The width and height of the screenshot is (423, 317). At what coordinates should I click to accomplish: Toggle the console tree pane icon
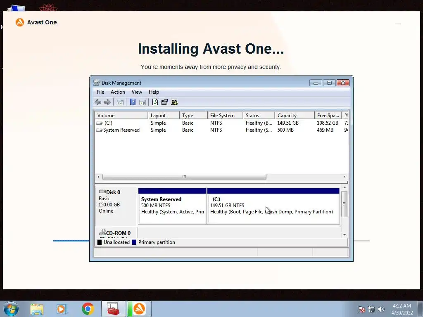120,102
